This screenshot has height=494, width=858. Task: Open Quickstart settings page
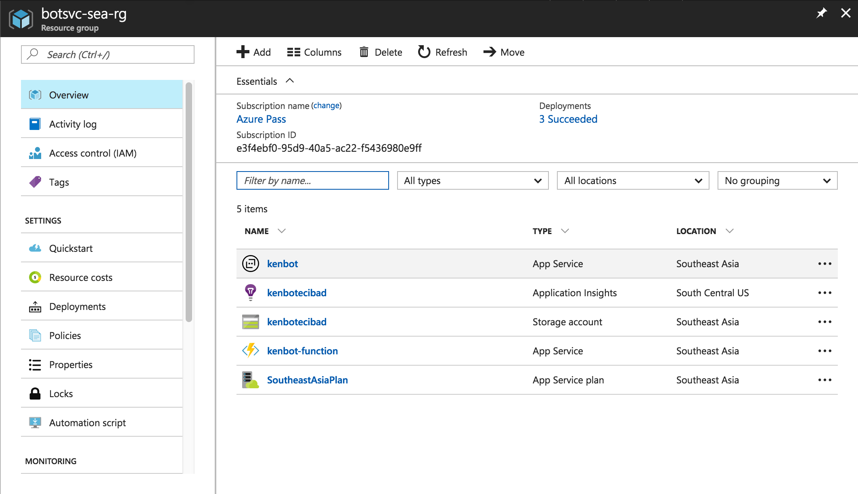pos(102,248)
